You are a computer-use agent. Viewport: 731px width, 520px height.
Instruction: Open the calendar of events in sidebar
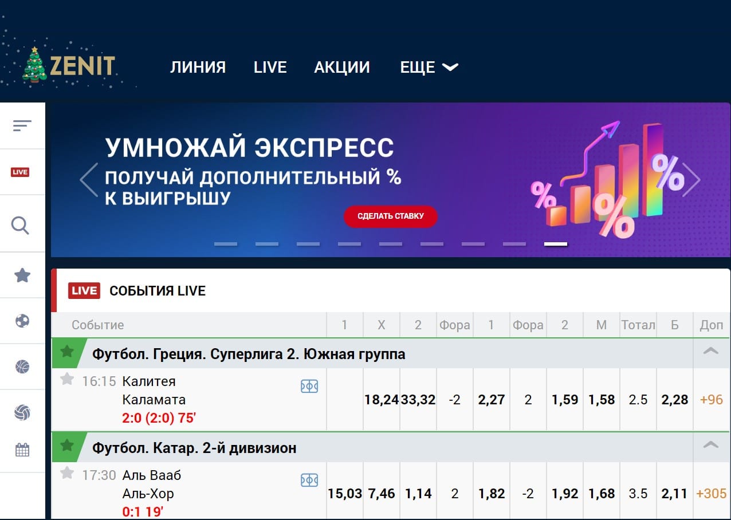coord(22,450)
